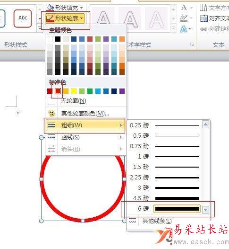229x249 pixels.
Task: Click the circle's top-left corner handle
Action: pos(41,138)
